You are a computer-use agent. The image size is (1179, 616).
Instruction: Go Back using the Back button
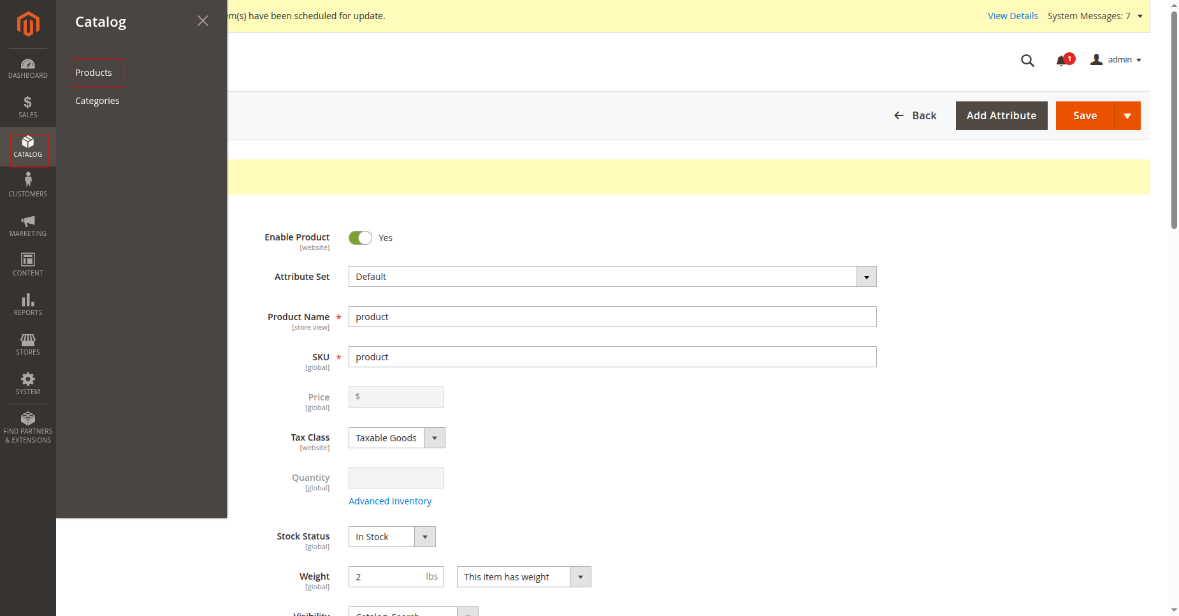915,115
